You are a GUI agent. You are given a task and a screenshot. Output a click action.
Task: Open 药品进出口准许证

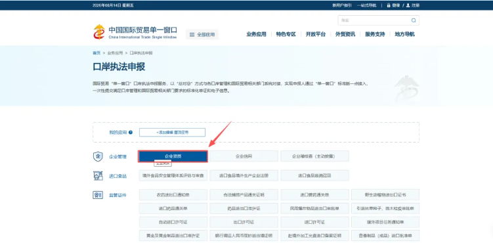tap(244, 208)
